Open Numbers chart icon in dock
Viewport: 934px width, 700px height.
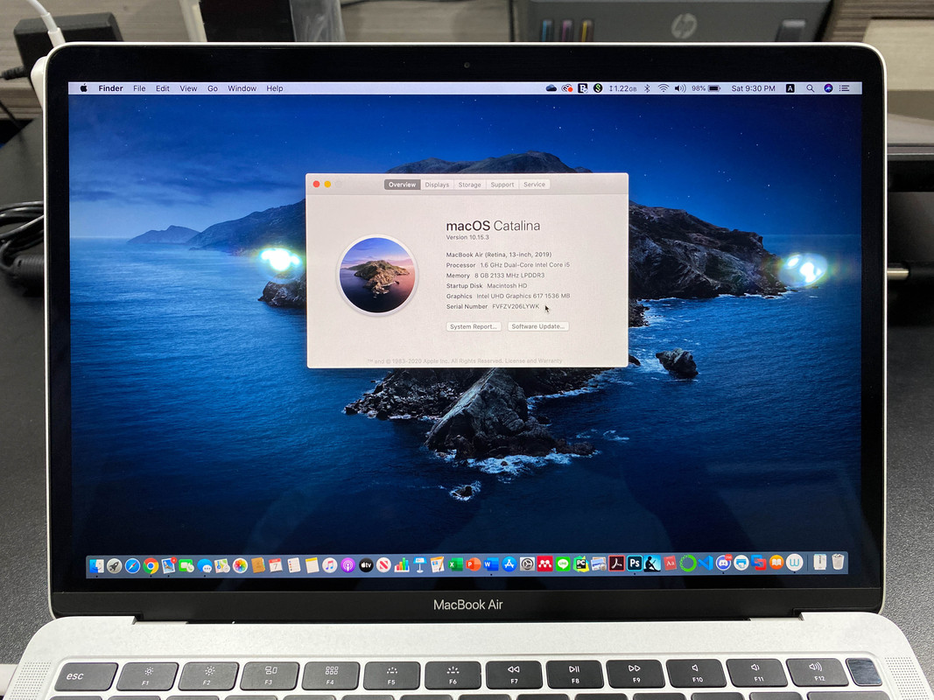[402, 565]
